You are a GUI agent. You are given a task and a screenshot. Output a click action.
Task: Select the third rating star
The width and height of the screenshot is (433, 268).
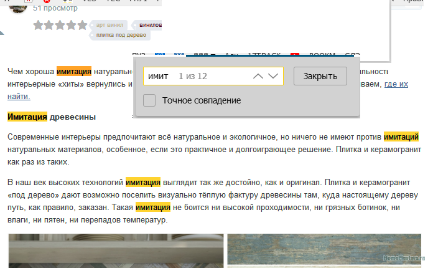coord(60,26)
